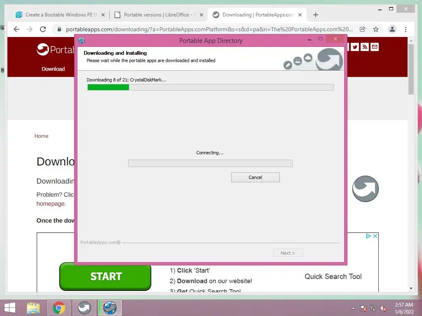This screenshot has width=422, height=316.
Task: Go forward in browser history
Action: coord(30,29)
